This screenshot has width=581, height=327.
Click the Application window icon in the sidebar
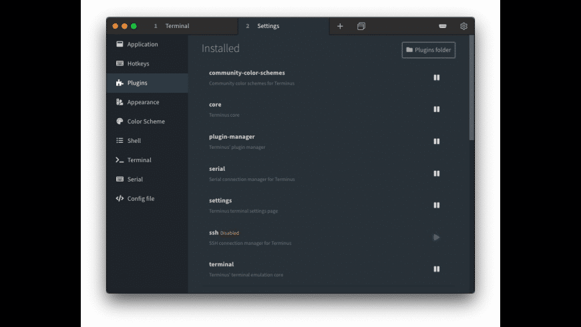click(120, 44)
